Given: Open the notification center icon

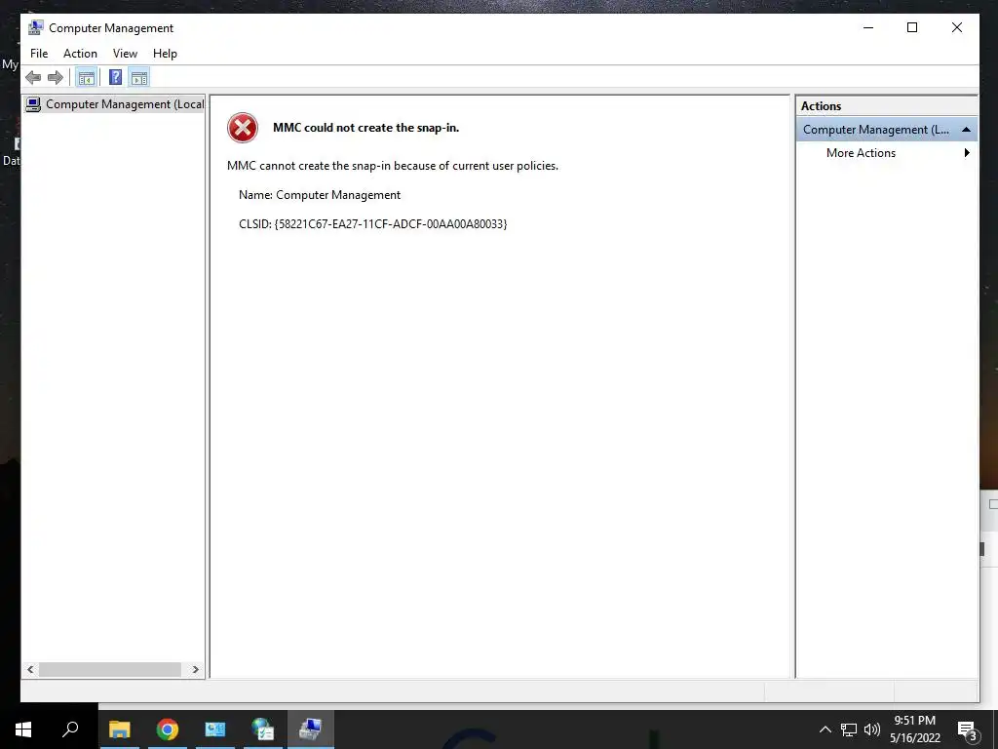Looking at the screenshot, I should click(x=968, y=729).
